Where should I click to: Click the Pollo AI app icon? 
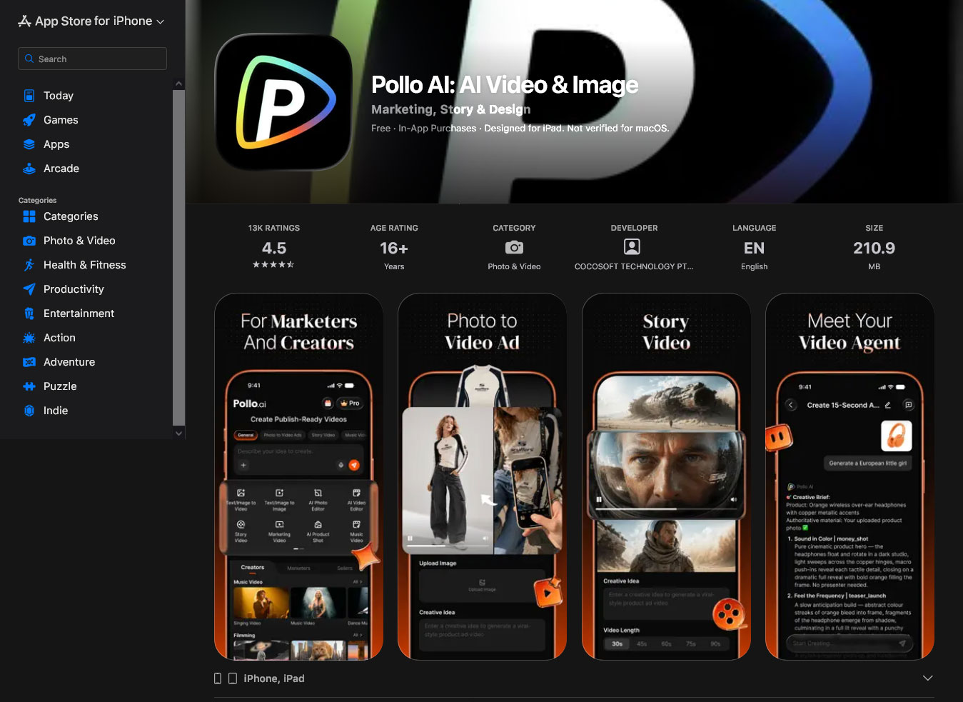283,102
